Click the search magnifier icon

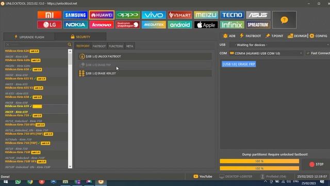coord(70,44)
